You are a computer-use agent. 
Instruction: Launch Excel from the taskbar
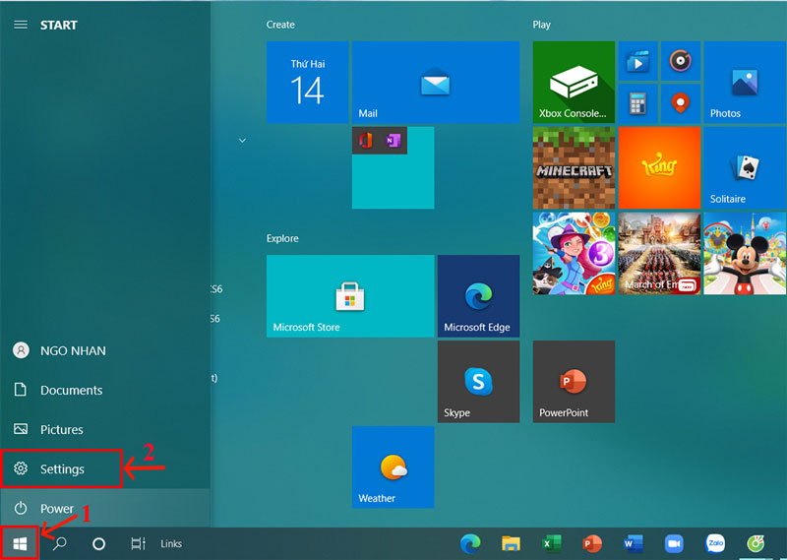click(x=552, y=543)
